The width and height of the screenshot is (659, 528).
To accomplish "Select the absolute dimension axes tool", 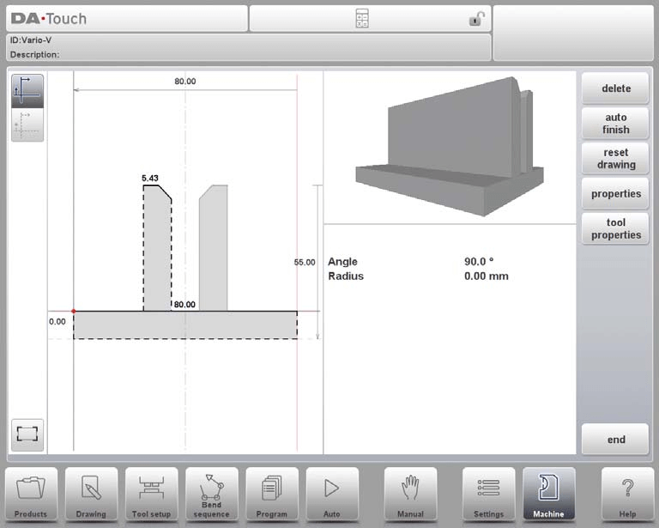I will [x=27, y=91].
